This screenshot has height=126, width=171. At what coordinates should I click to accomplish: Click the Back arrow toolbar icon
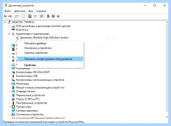coord(5,16)
